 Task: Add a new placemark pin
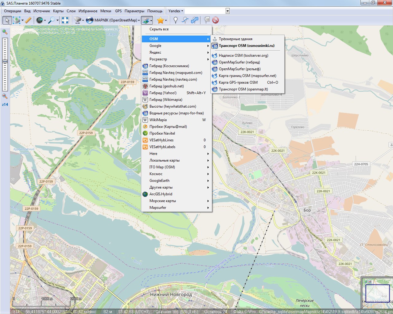[176, 20]
